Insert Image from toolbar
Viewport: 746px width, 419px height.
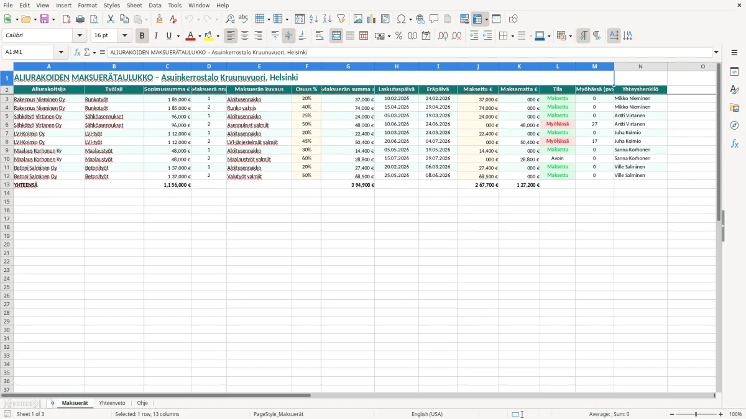[358, 19]
